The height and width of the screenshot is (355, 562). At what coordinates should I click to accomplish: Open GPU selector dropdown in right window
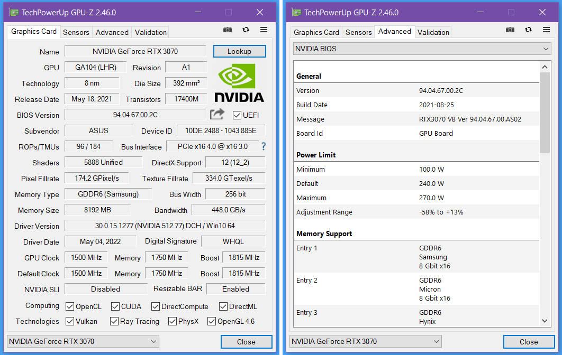(365, 341)
